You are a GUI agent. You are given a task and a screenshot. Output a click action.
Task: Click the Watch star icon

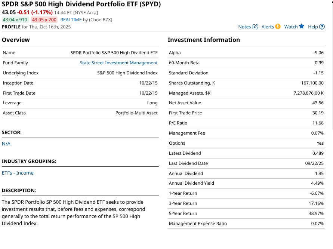pos(302,27)
